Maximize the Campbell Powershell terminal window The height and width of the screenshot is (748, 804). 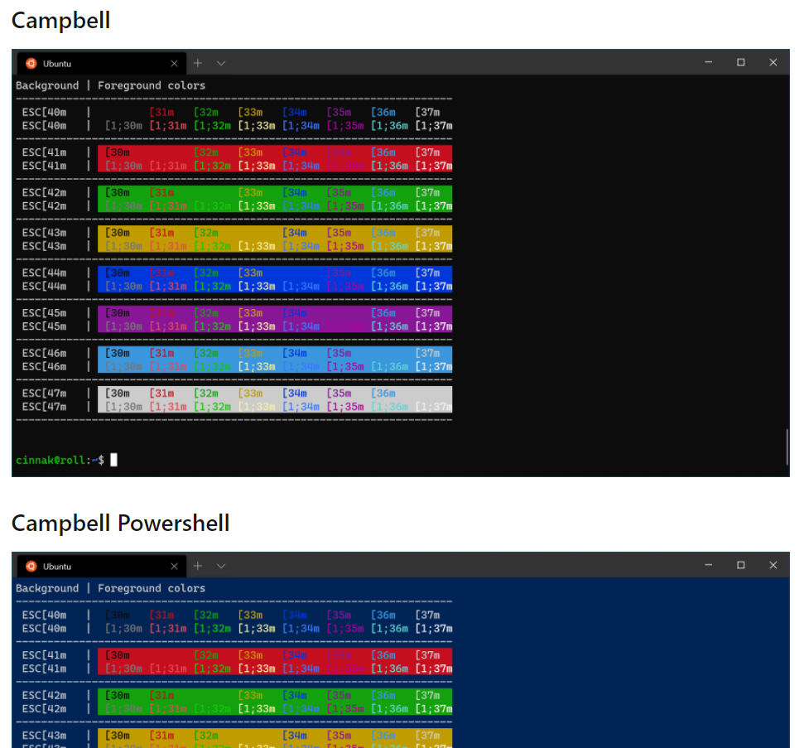pyautogui.click(x=741, y=565)
